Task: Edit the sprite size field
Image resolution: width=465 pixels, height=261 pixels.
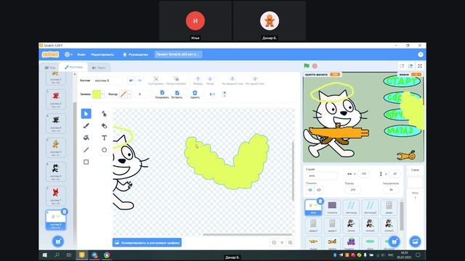Action: tap(352, 190)
